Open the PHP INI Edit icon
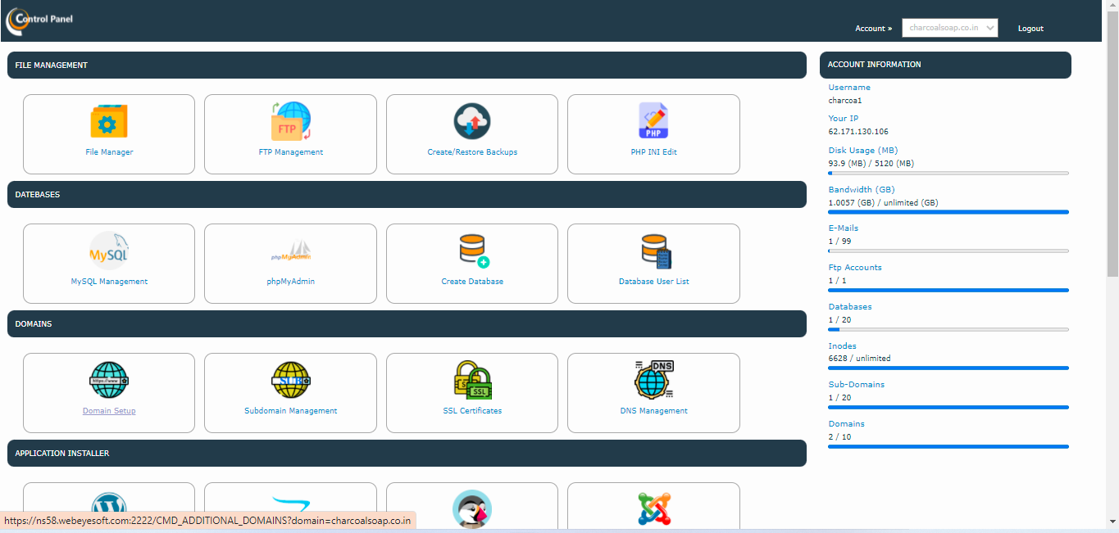The image size is (1119, 533). point(653,121)
